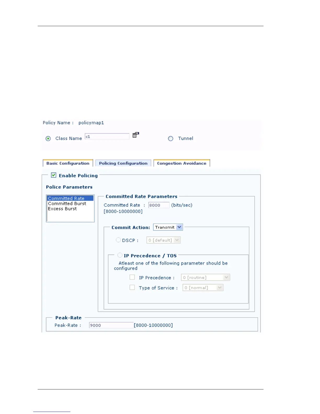The width and height of the screenshot is (320, 414).
Task: Check the IP Precedence checkbox
Action: 132,277
